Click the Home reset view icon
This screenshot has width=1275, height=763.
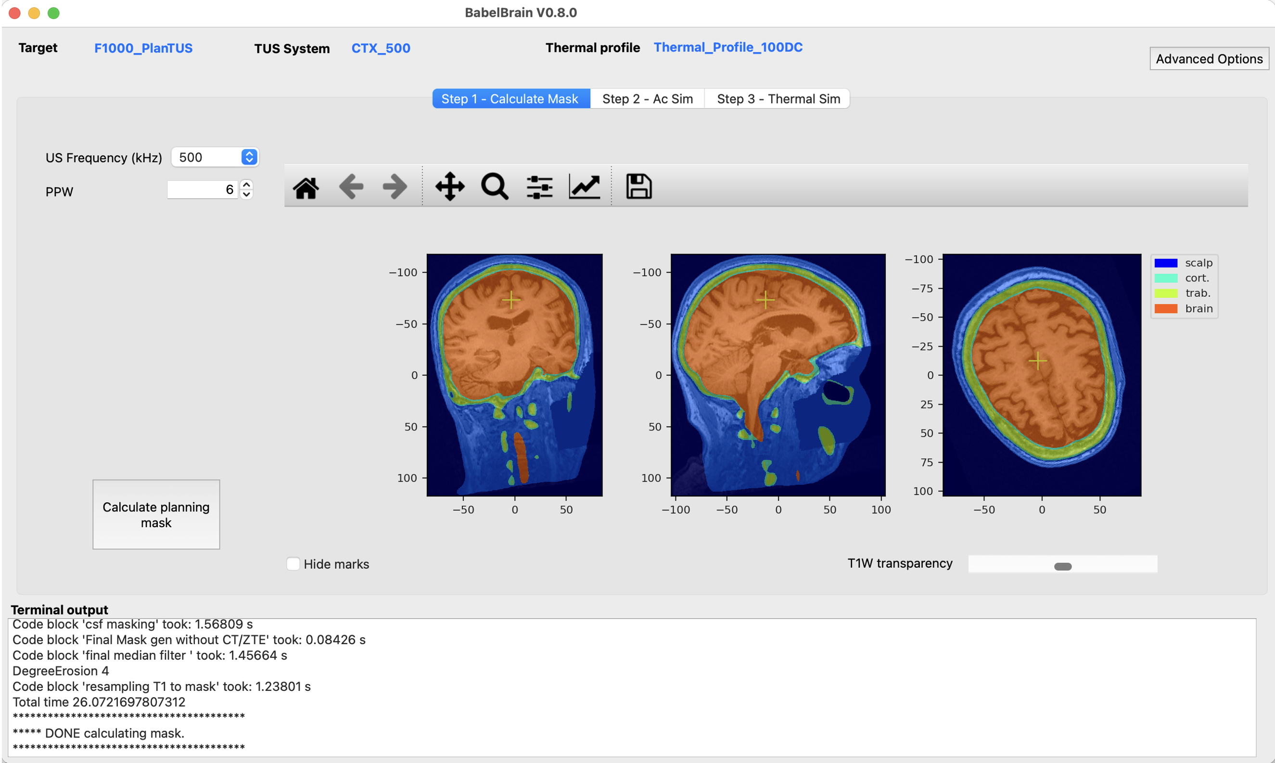[x=306, y=187]
